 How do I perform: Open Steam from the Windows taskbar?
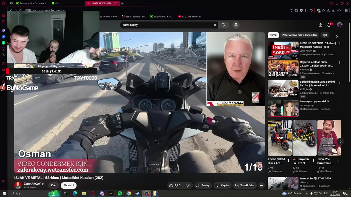pos(138,193)
